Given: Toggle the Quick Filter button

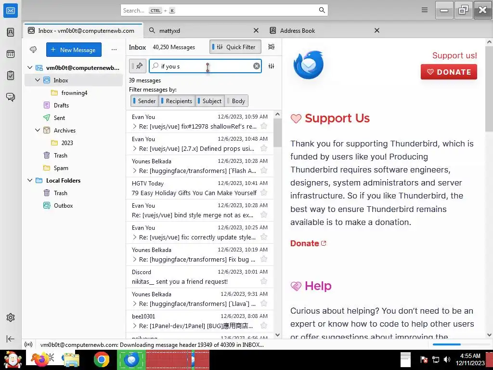Looking at the screenshot, I should 235,47.
